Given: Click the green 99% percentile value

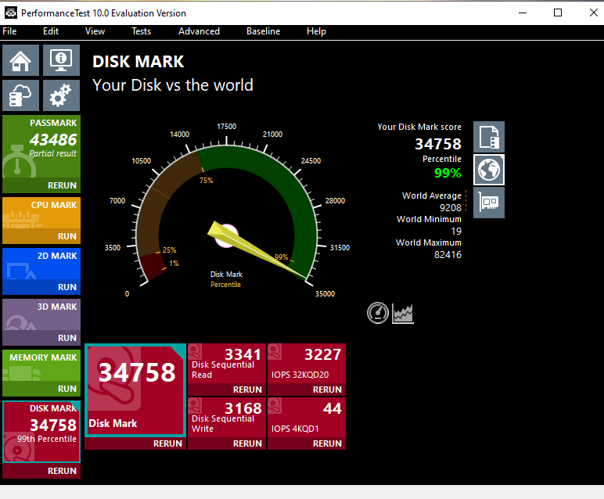Looking at the screenshot, I should click(x=448, y=173).
